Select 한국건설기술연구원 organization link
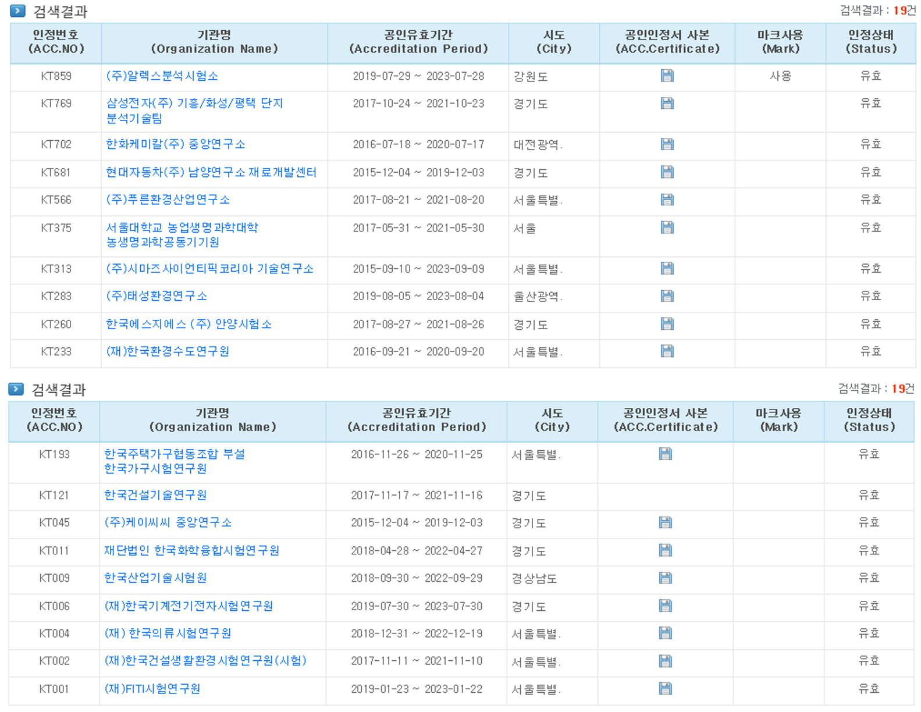 pos(155,495)
